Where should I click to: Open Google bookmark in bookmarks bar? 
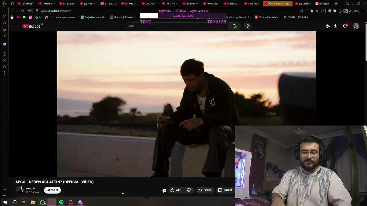[x=12, y=17]
